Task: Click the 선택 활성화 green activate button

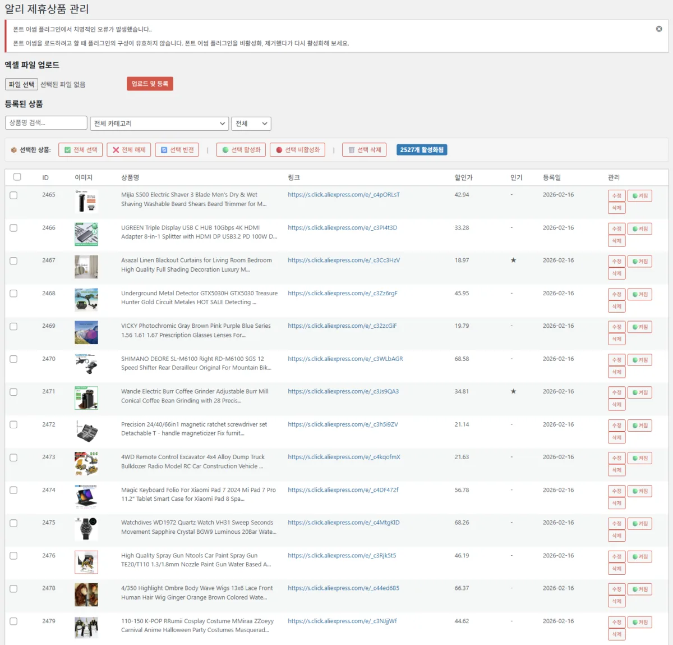Action: click(x=241, y=150)
